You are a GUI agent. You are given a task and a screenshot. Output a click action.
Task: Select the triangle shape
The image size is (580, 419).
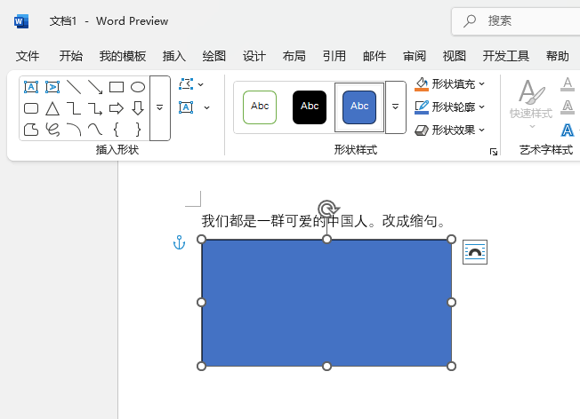[52, 108]
